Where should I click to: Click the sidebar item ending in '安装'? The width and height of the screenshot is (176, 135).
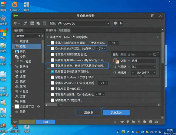(25, 62)
